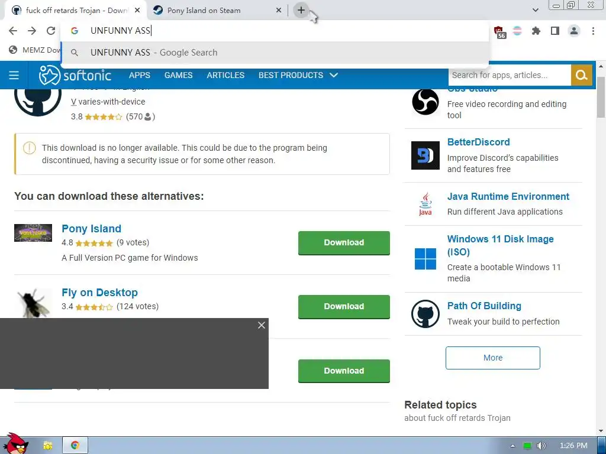The height and width of the screenshot is (454, 606).
Task: Reload the page with the refresh icon
Action: click(51, 31)
